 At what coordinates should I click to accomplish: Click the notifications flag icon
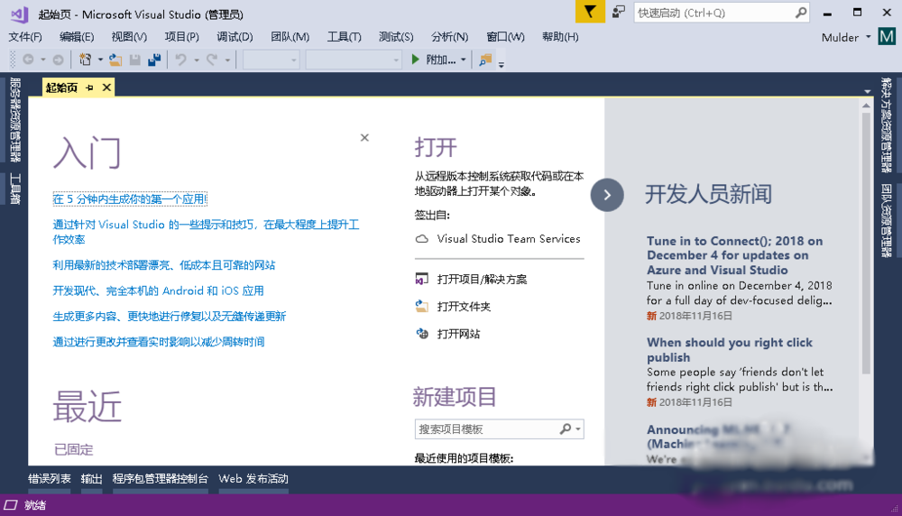point(589,12)
